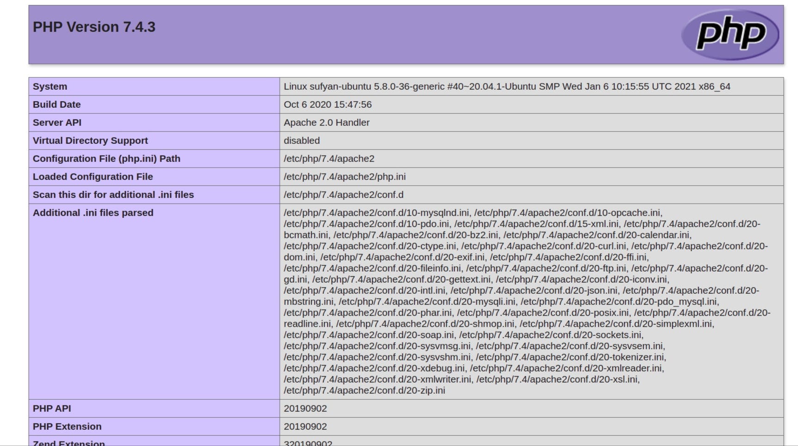The image size is (798, 446).
Task: Click the PHP logo image
Action: pos(730,34)
